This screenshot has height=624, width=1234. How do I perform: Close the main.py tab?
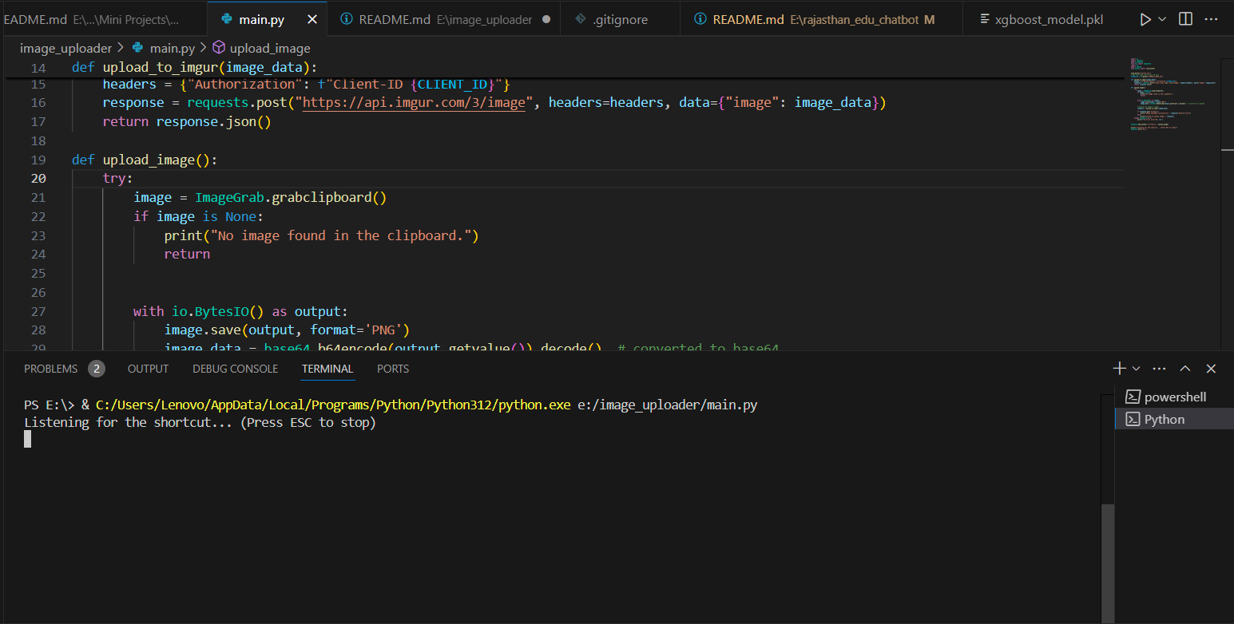pyautogui.click(x=311, y=19)
